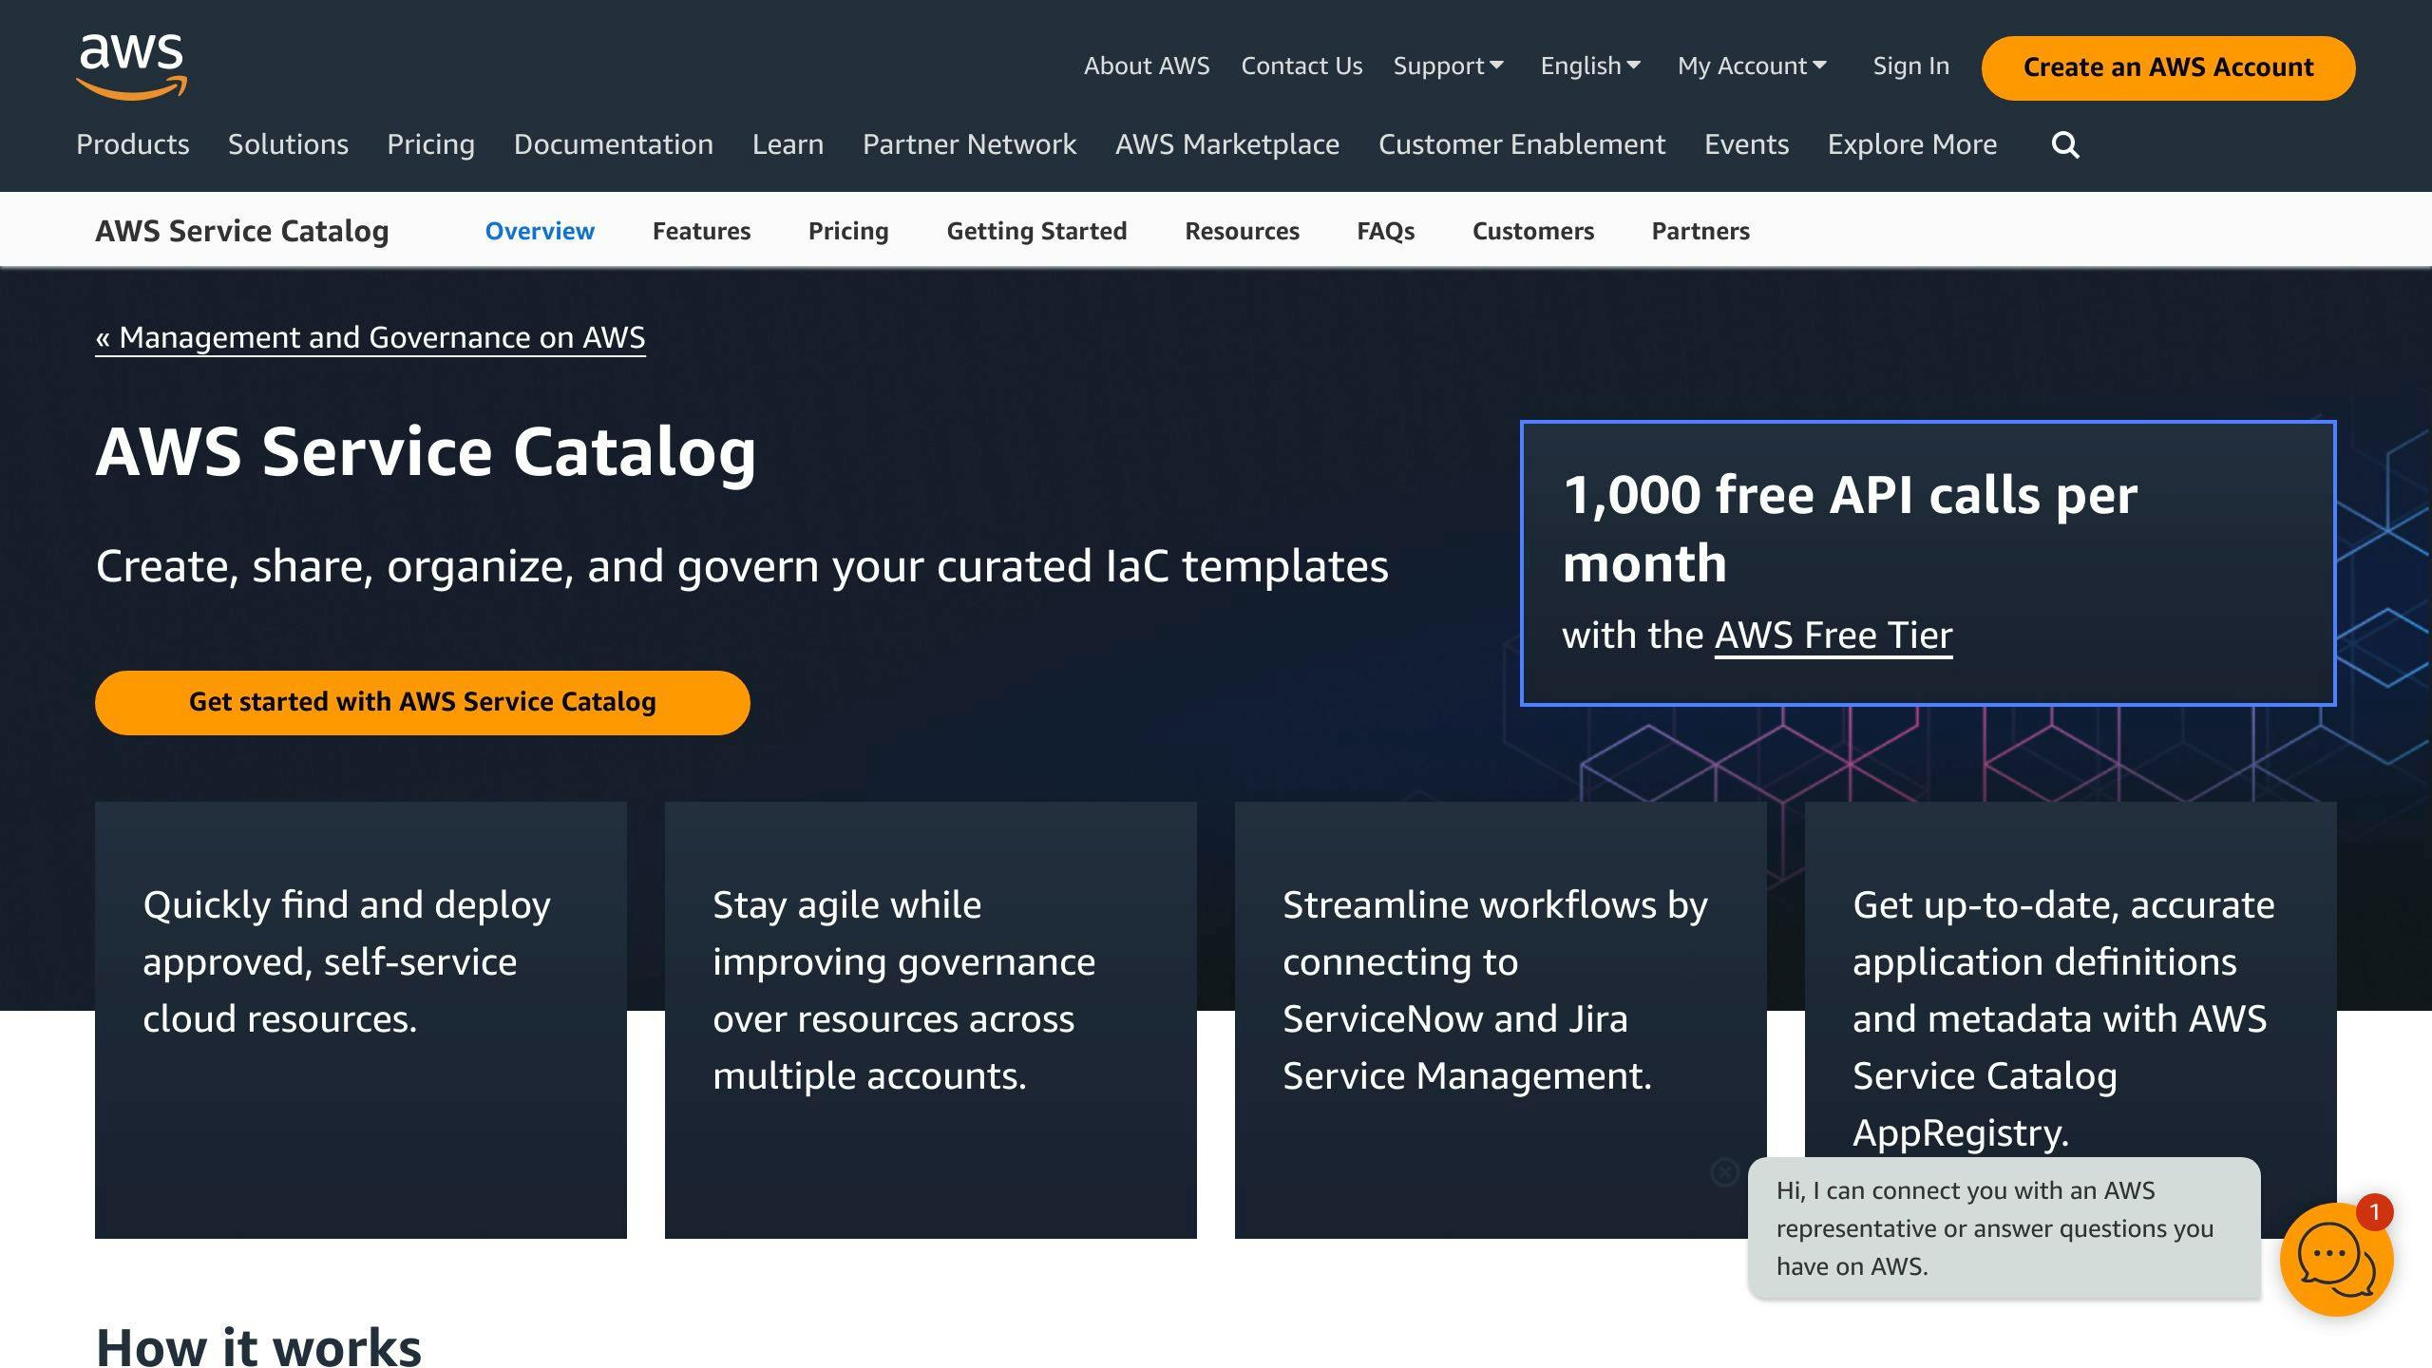Open the Customers tab

[1532, 231]
